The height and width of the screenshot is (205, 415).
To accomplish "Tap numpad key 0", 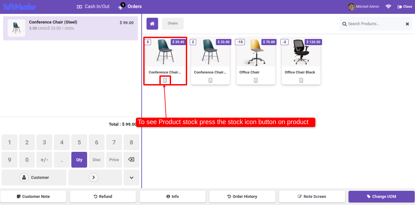I will 27,160.
